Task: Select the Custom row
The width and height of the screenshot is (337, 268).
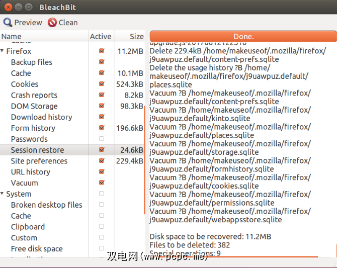Action: click(72, 237)
